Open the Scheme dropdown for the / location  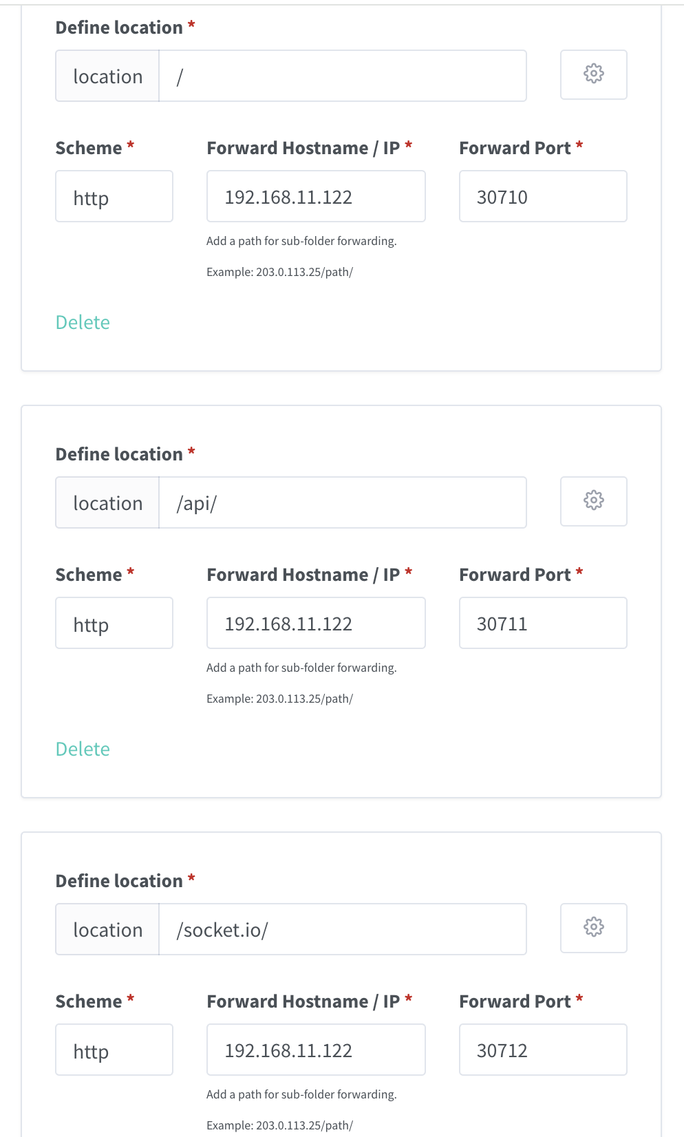114,196
